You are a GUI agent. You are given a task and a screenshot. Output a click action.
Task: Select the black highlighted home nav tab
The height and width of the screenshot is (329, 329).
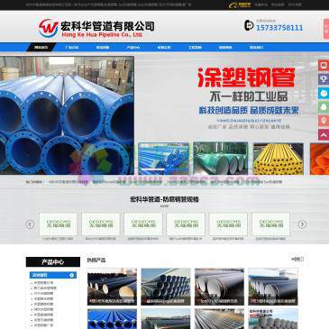[x=41, y=47]
